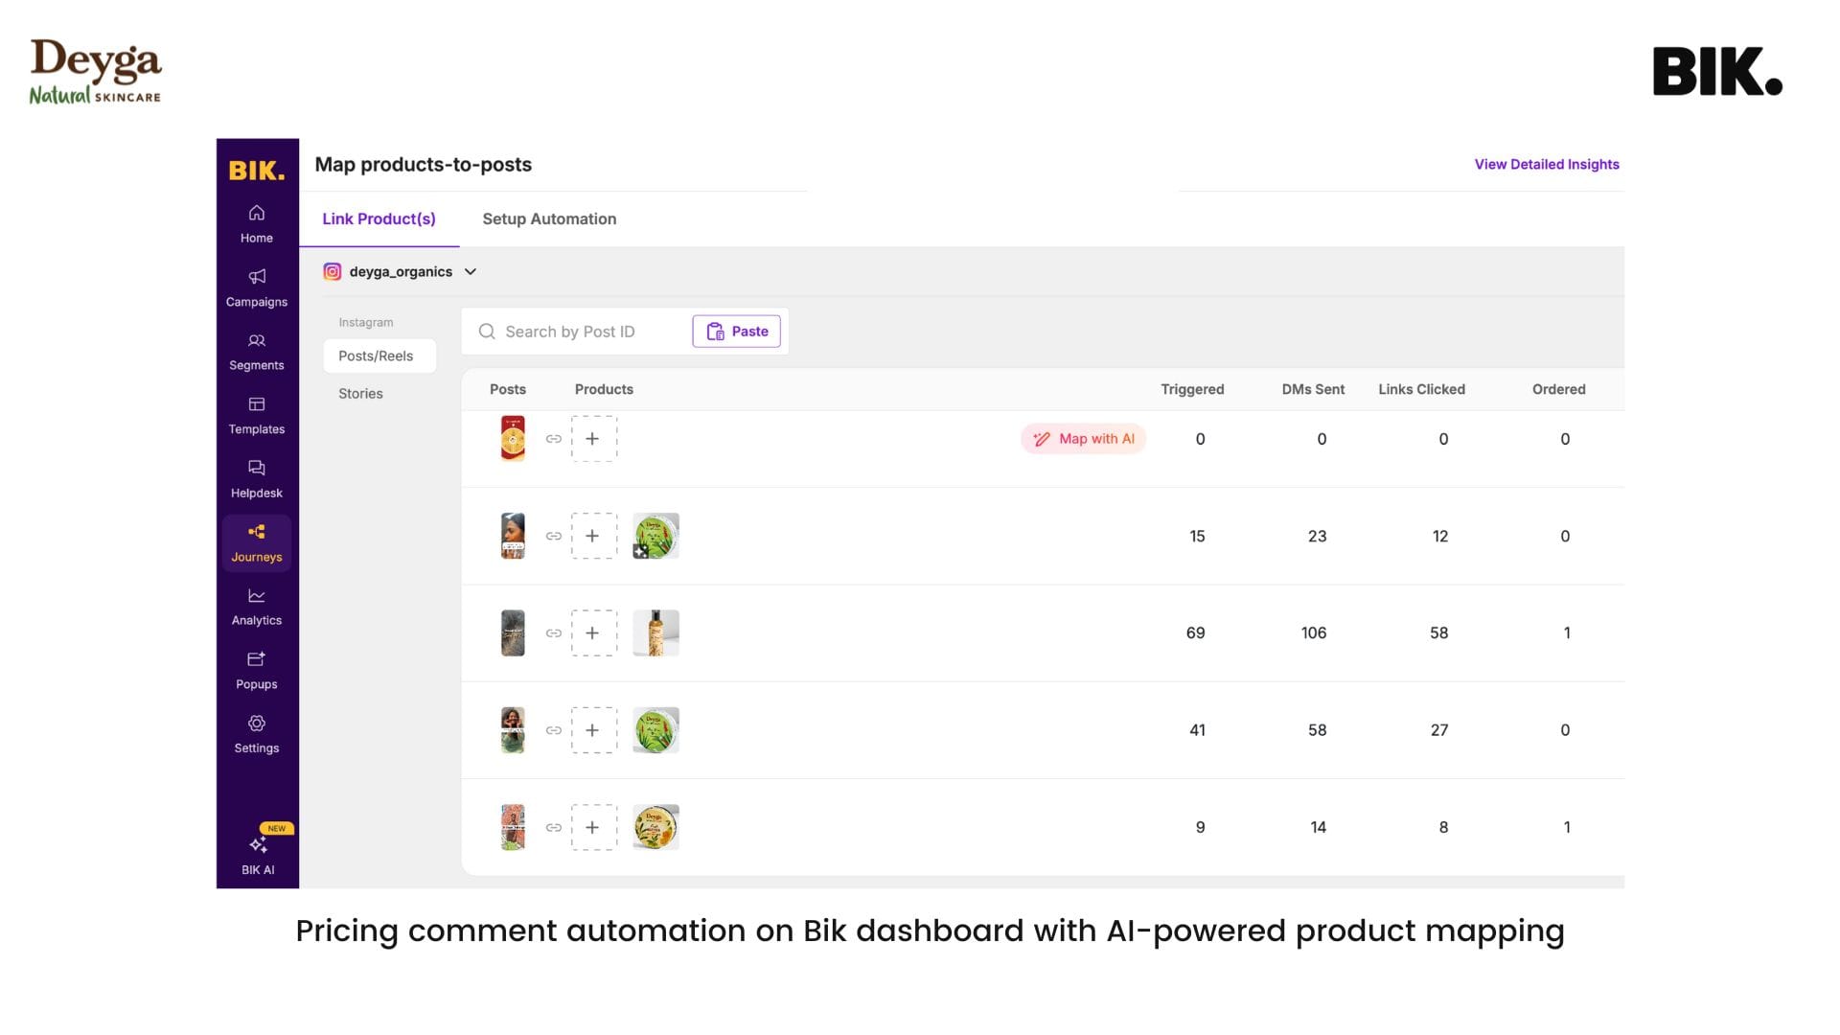Select Journeys in the sidebar
The height and width of the screenshot is (1035, 1840).
pos(256,543)
